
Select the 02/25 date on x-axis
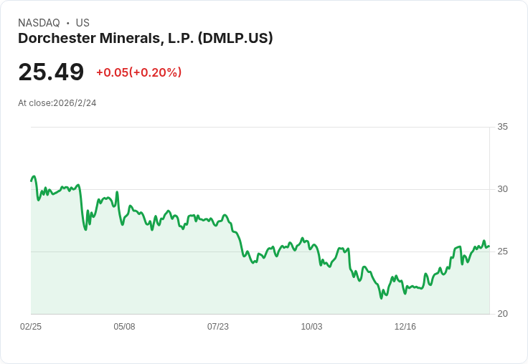[x=31, y=326]
